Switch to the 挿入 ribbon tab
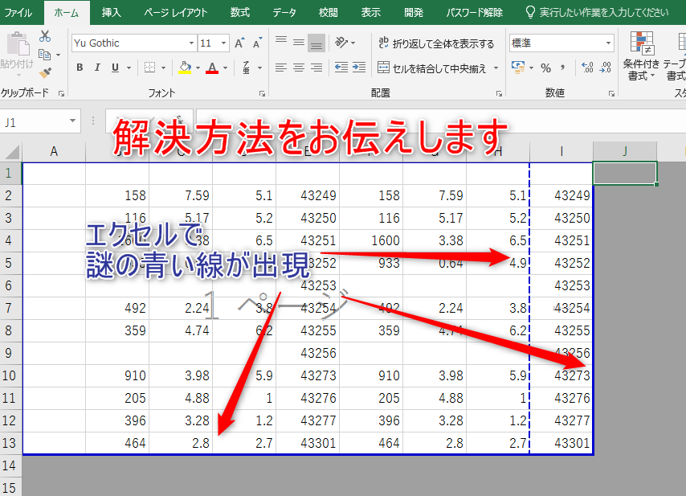 tap(111, 12)
